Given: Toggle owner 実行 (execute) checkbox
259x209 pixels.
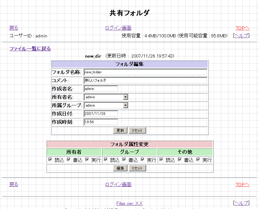Looking at the screenshot, I should pos(87,160).
